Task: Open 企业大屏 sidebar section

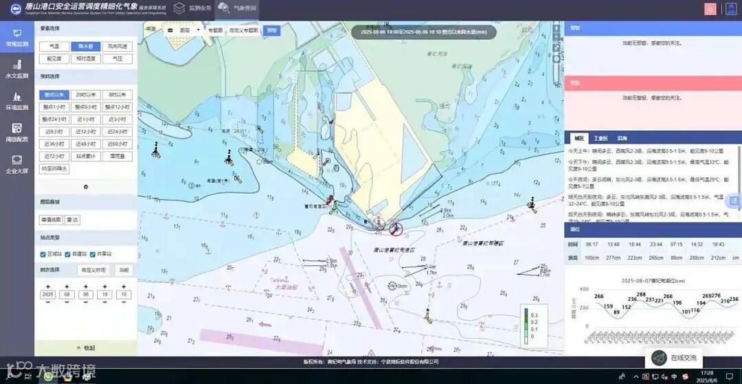Action: point(17,164)
